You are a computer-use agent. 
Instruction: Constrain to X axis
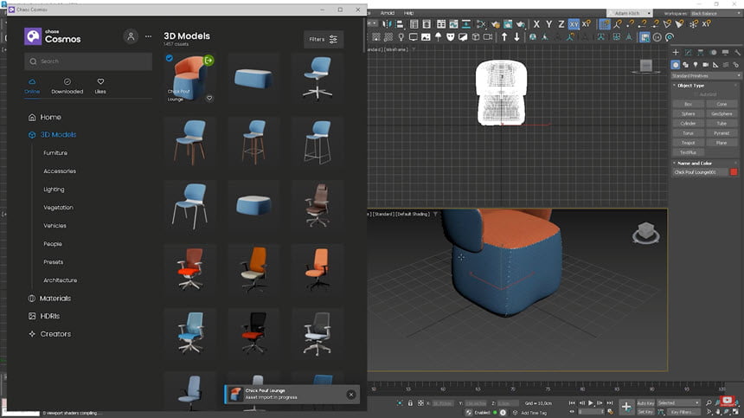point(536,24)
